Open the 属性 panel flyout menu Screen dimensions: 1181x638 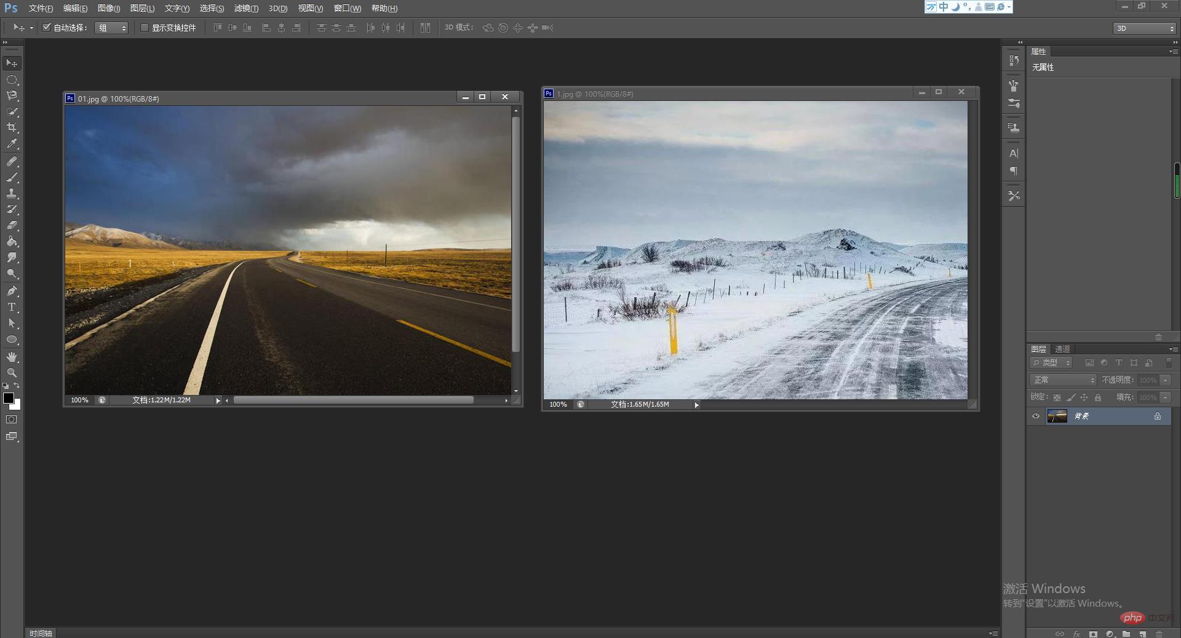(1174, 52)
